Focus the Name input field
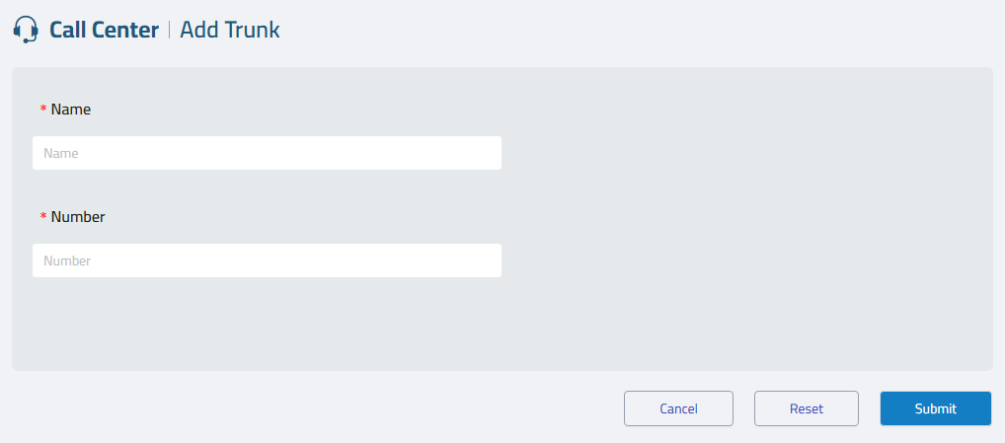1005x443 pixels. coord(267,153)
